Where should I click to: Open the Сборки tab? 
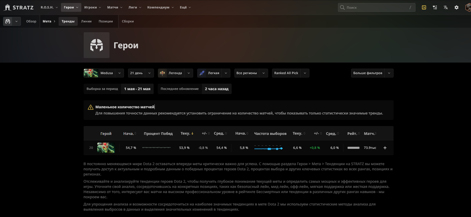point(128,21)
